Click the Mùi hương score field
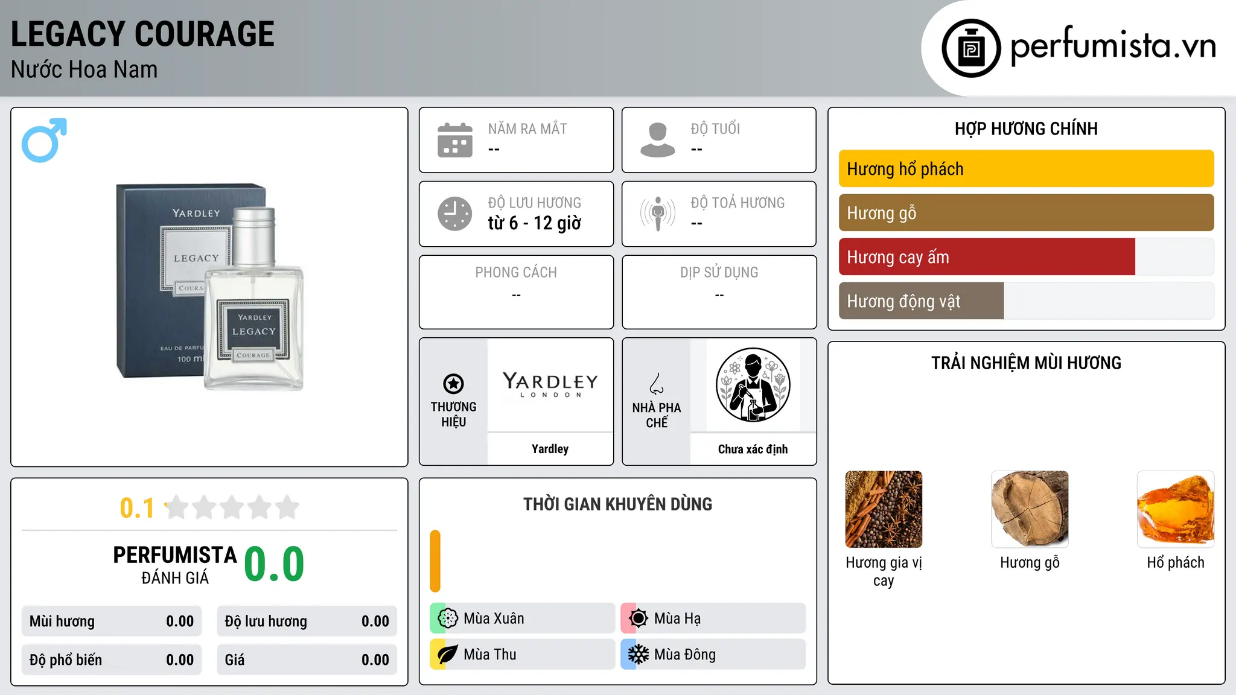 (112, 621)
